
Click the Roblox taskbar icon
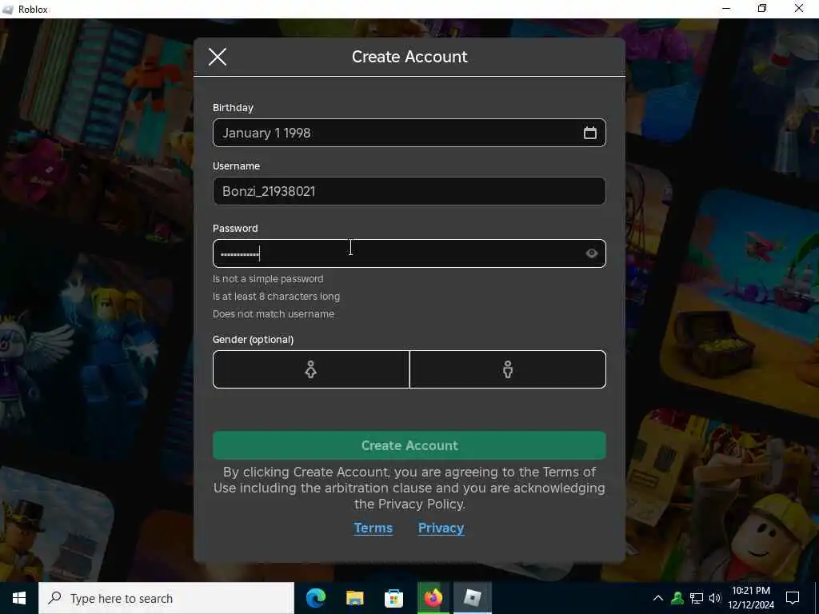point(472,598)
